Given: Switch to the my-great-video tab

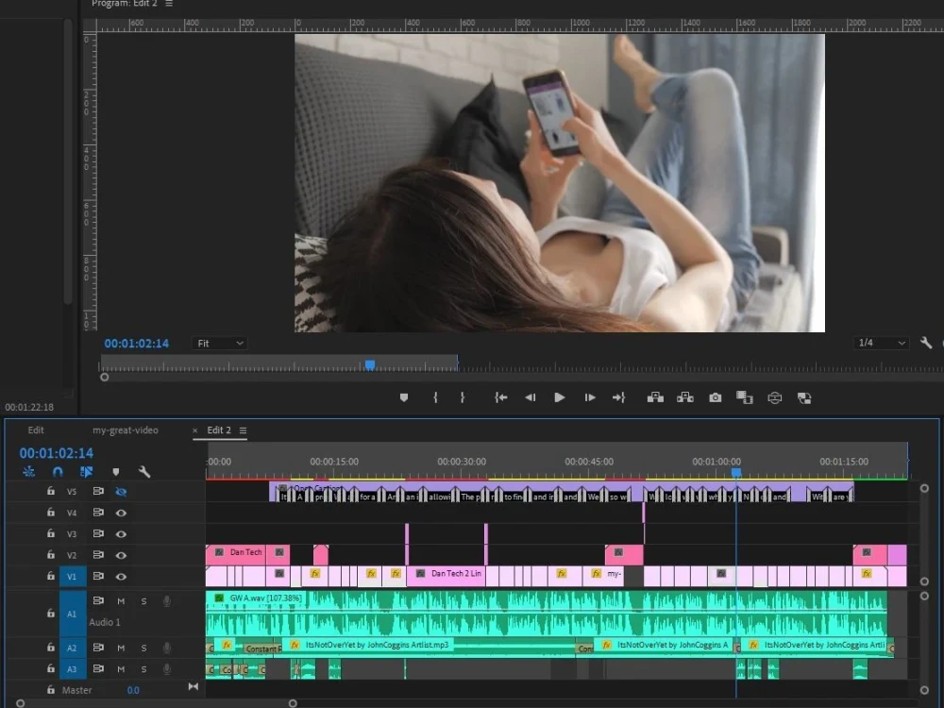Looking at the screenshot, I should coord(126,430).
